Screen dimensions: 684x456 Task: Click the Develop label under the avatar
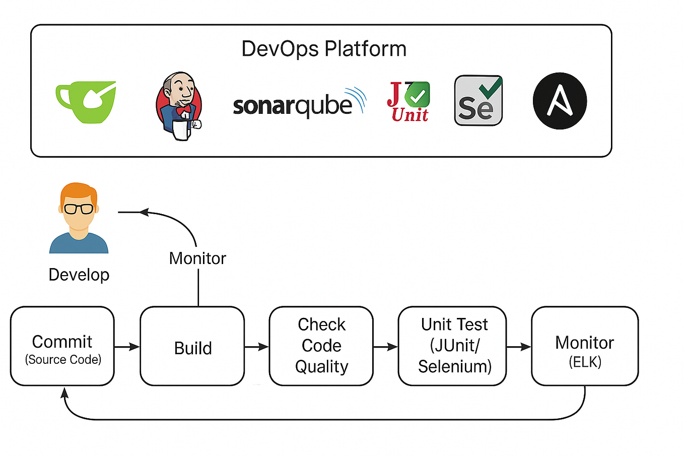[79, 275]
